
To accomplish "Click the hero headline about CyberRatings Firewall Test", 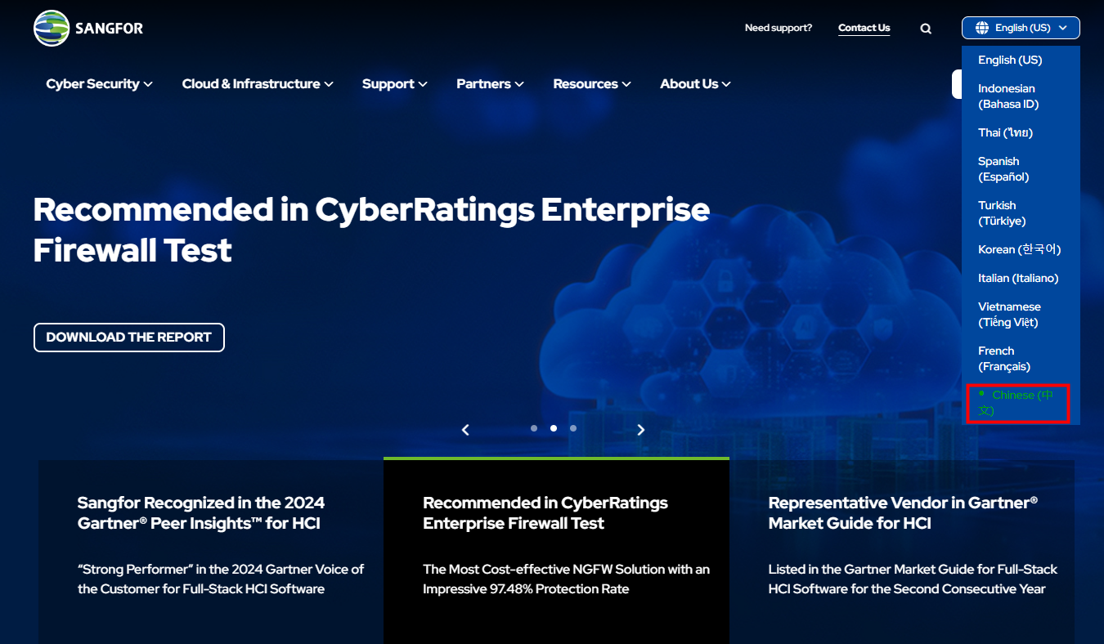I will [x=371, y=230].
